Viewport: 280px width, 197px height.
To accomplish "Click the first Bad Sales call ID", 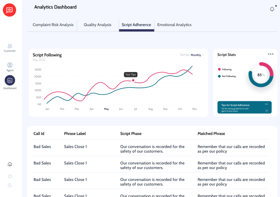I will (x=42, y=147).
